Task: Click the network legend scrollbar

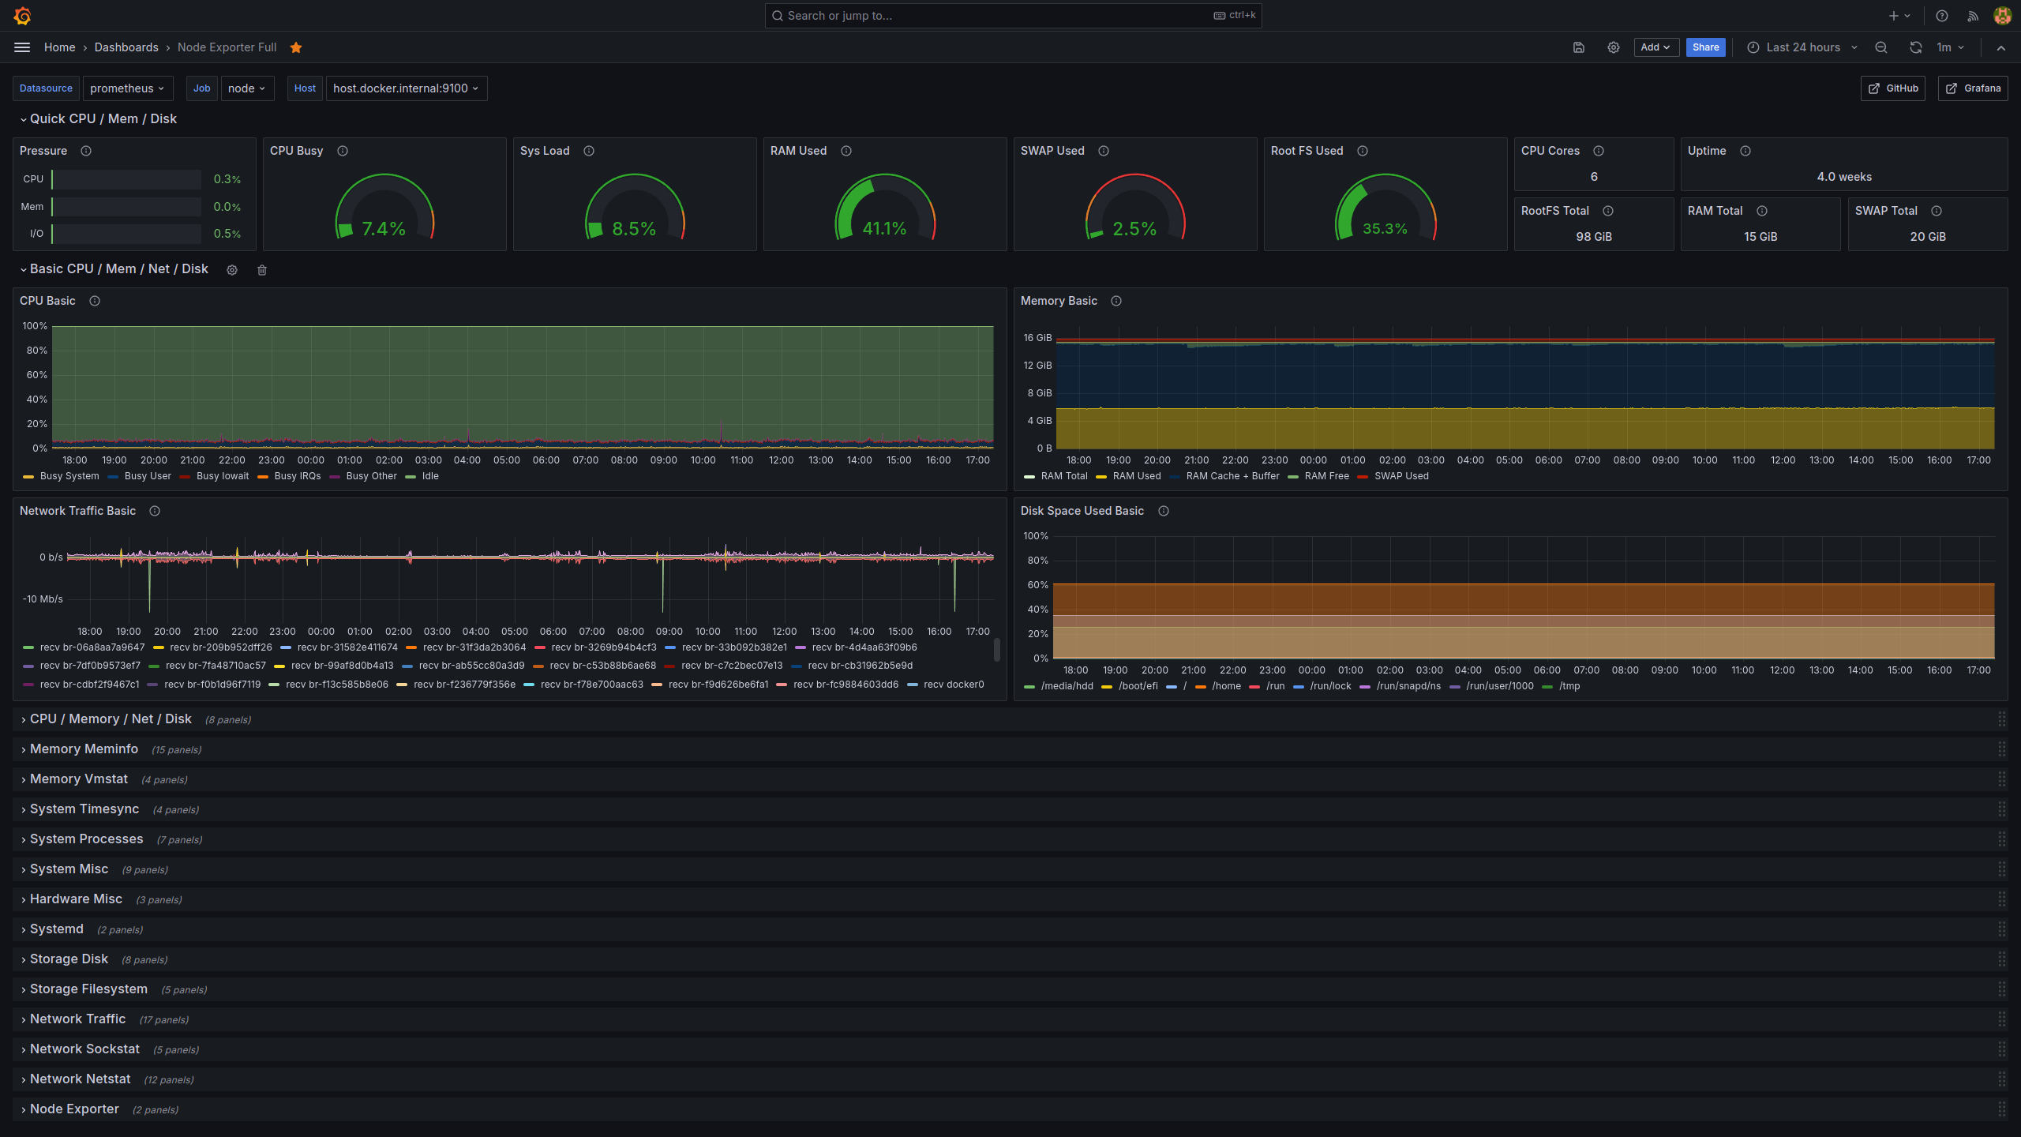Action: click(x=997, y=650)
